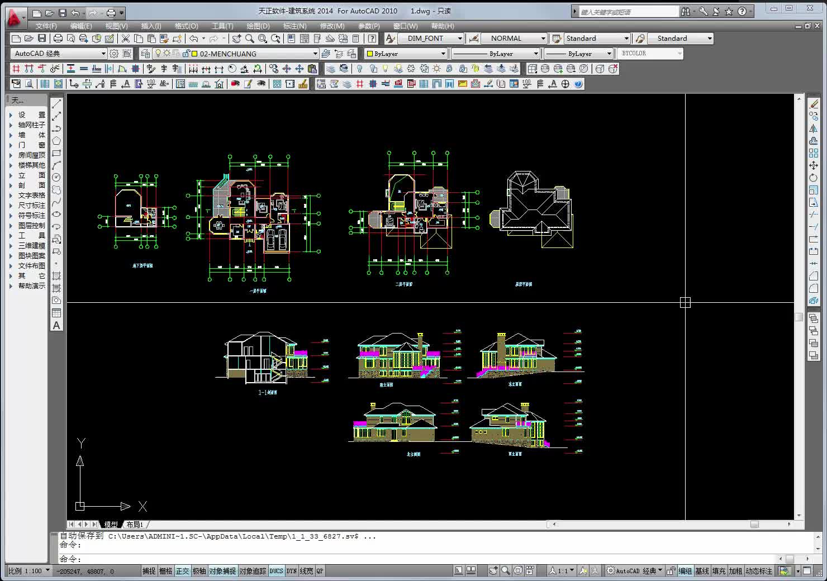Viewport: 827px width, 581px height.
Task: Toggle 栅格 grid display
Action: (166, 571)
